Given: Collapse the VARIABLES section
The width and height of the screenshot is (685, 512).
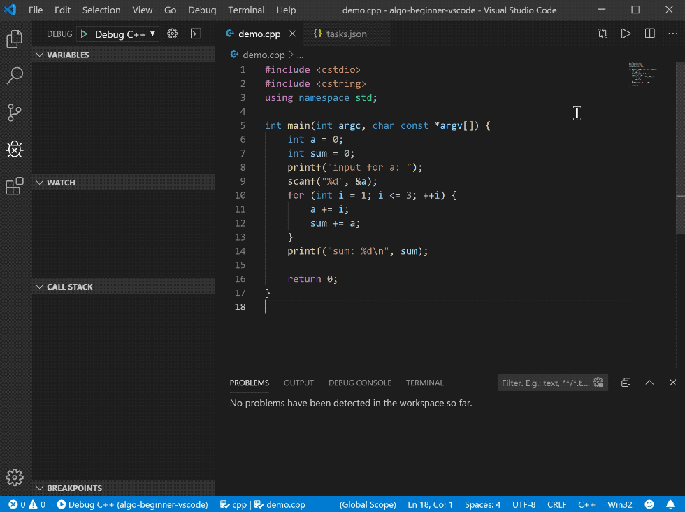Looking at the screenshot, I should 68,55.
